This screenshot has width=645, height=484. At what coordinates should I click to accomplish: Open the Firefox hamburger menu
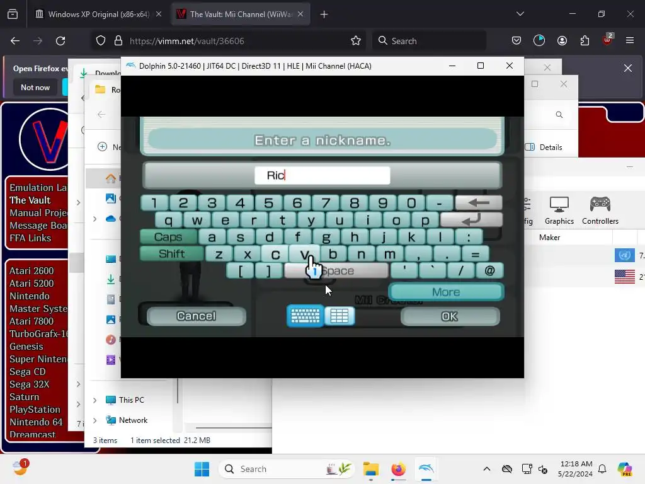pos(630,41)
